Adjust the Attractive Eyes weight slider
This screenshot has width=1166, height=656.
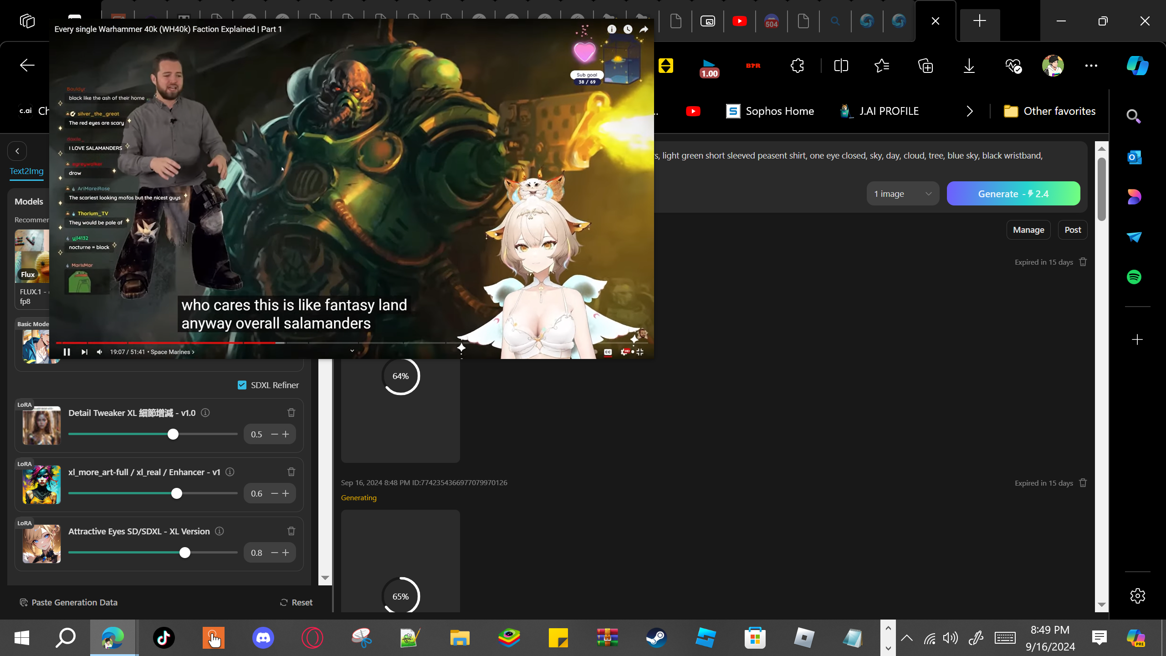(x=153, y=553)
